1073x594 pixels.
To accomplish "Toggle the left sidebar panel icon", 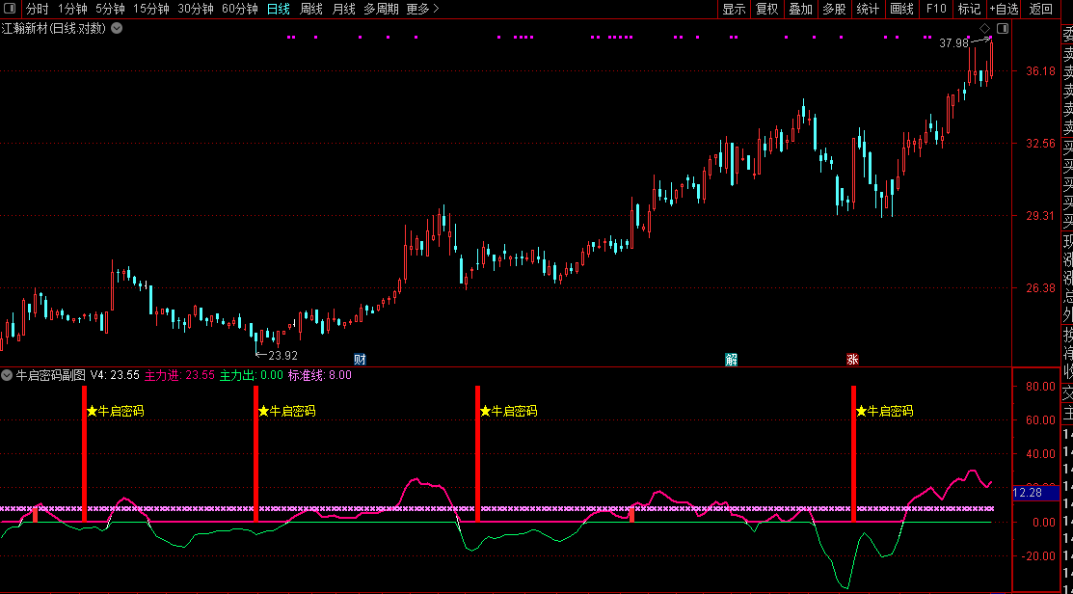I will [12, 9].
